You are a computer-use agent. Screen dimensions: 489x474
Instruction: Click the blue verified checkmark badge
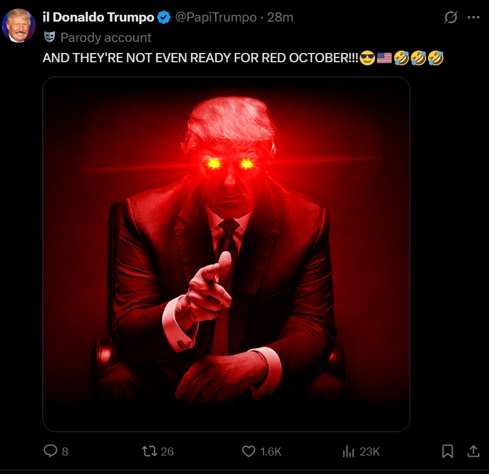164,17
